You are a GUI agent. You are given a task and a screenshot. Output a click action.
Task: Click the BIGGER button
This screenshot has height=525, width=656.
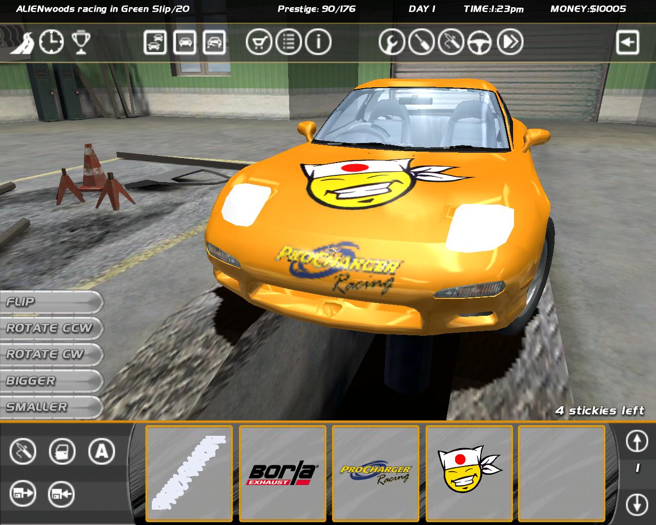(51, 381)
